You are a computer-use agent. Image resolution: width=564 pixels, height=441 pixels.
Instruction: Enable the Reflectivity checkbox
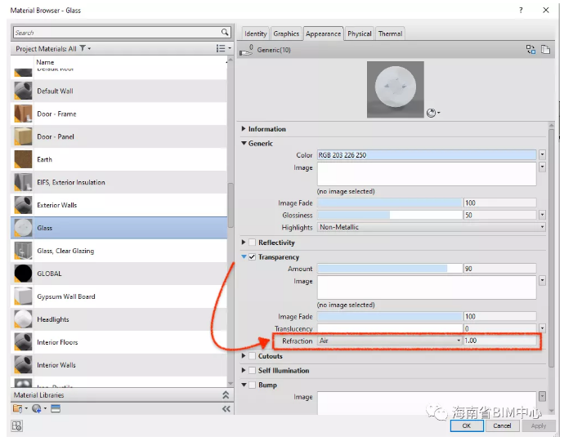pos(253,243)
